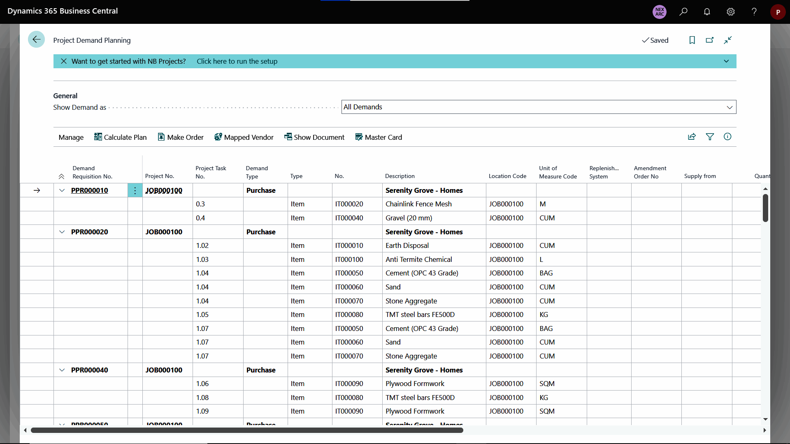The image size is (790, 444).
Task: Click here to run the setup link
Action: [237, 61]
